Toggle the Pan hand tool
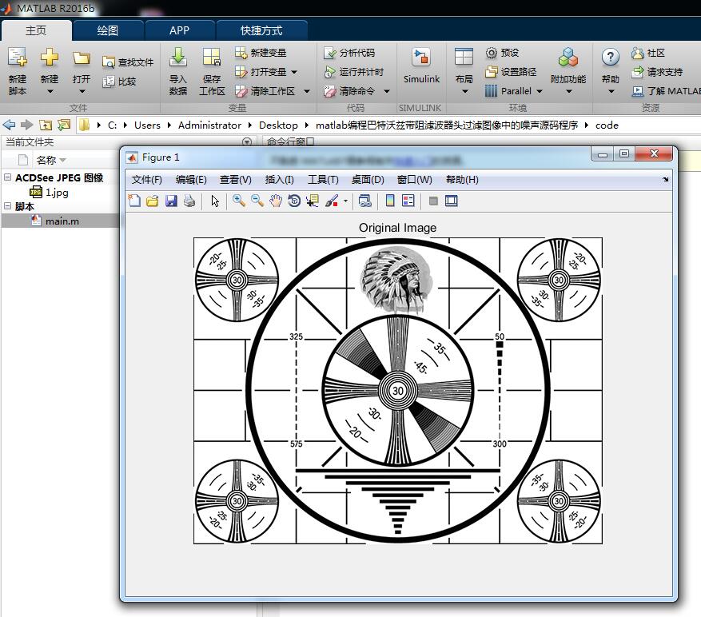The width and height of the screenshot is (701, 617). pyautogui.click(x=276, y=201)
